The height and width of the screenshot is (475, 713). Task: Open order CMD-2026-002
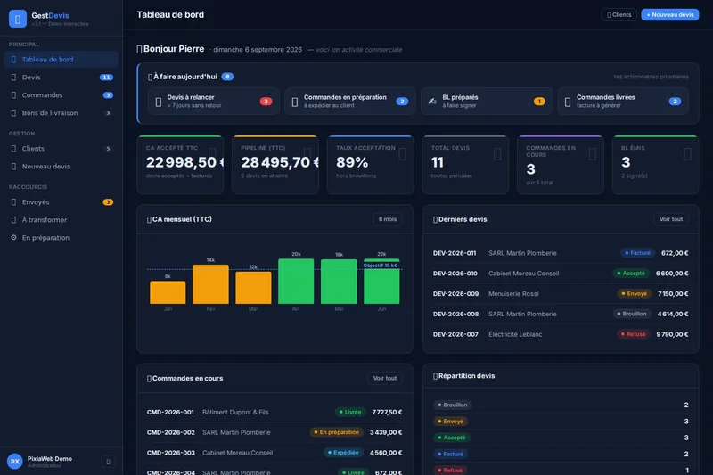(275, 432)
